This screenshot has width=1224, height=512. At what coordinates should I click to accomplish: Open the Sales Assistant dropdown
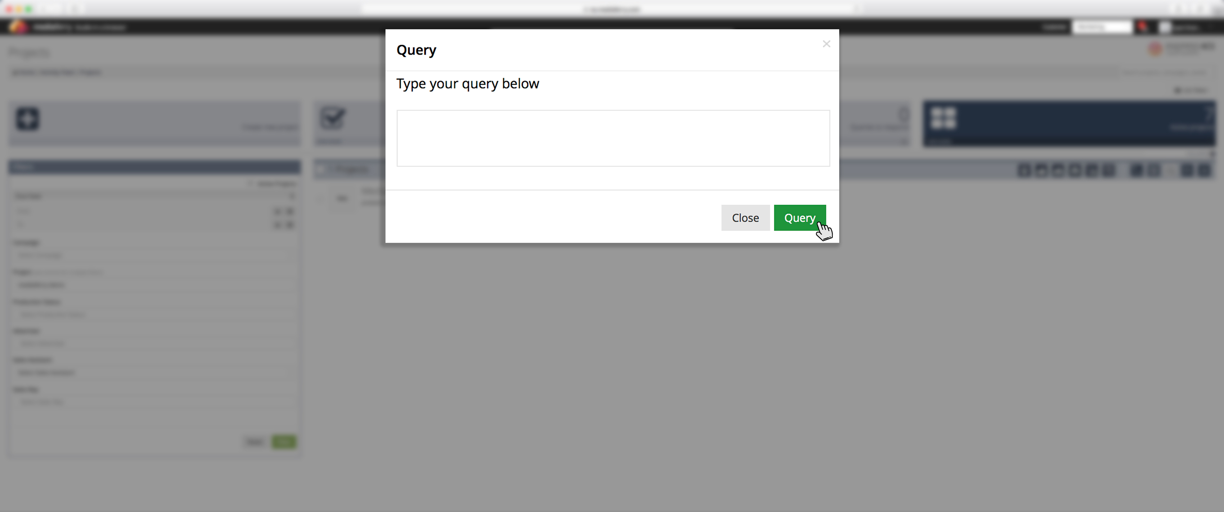pos(154,372)
